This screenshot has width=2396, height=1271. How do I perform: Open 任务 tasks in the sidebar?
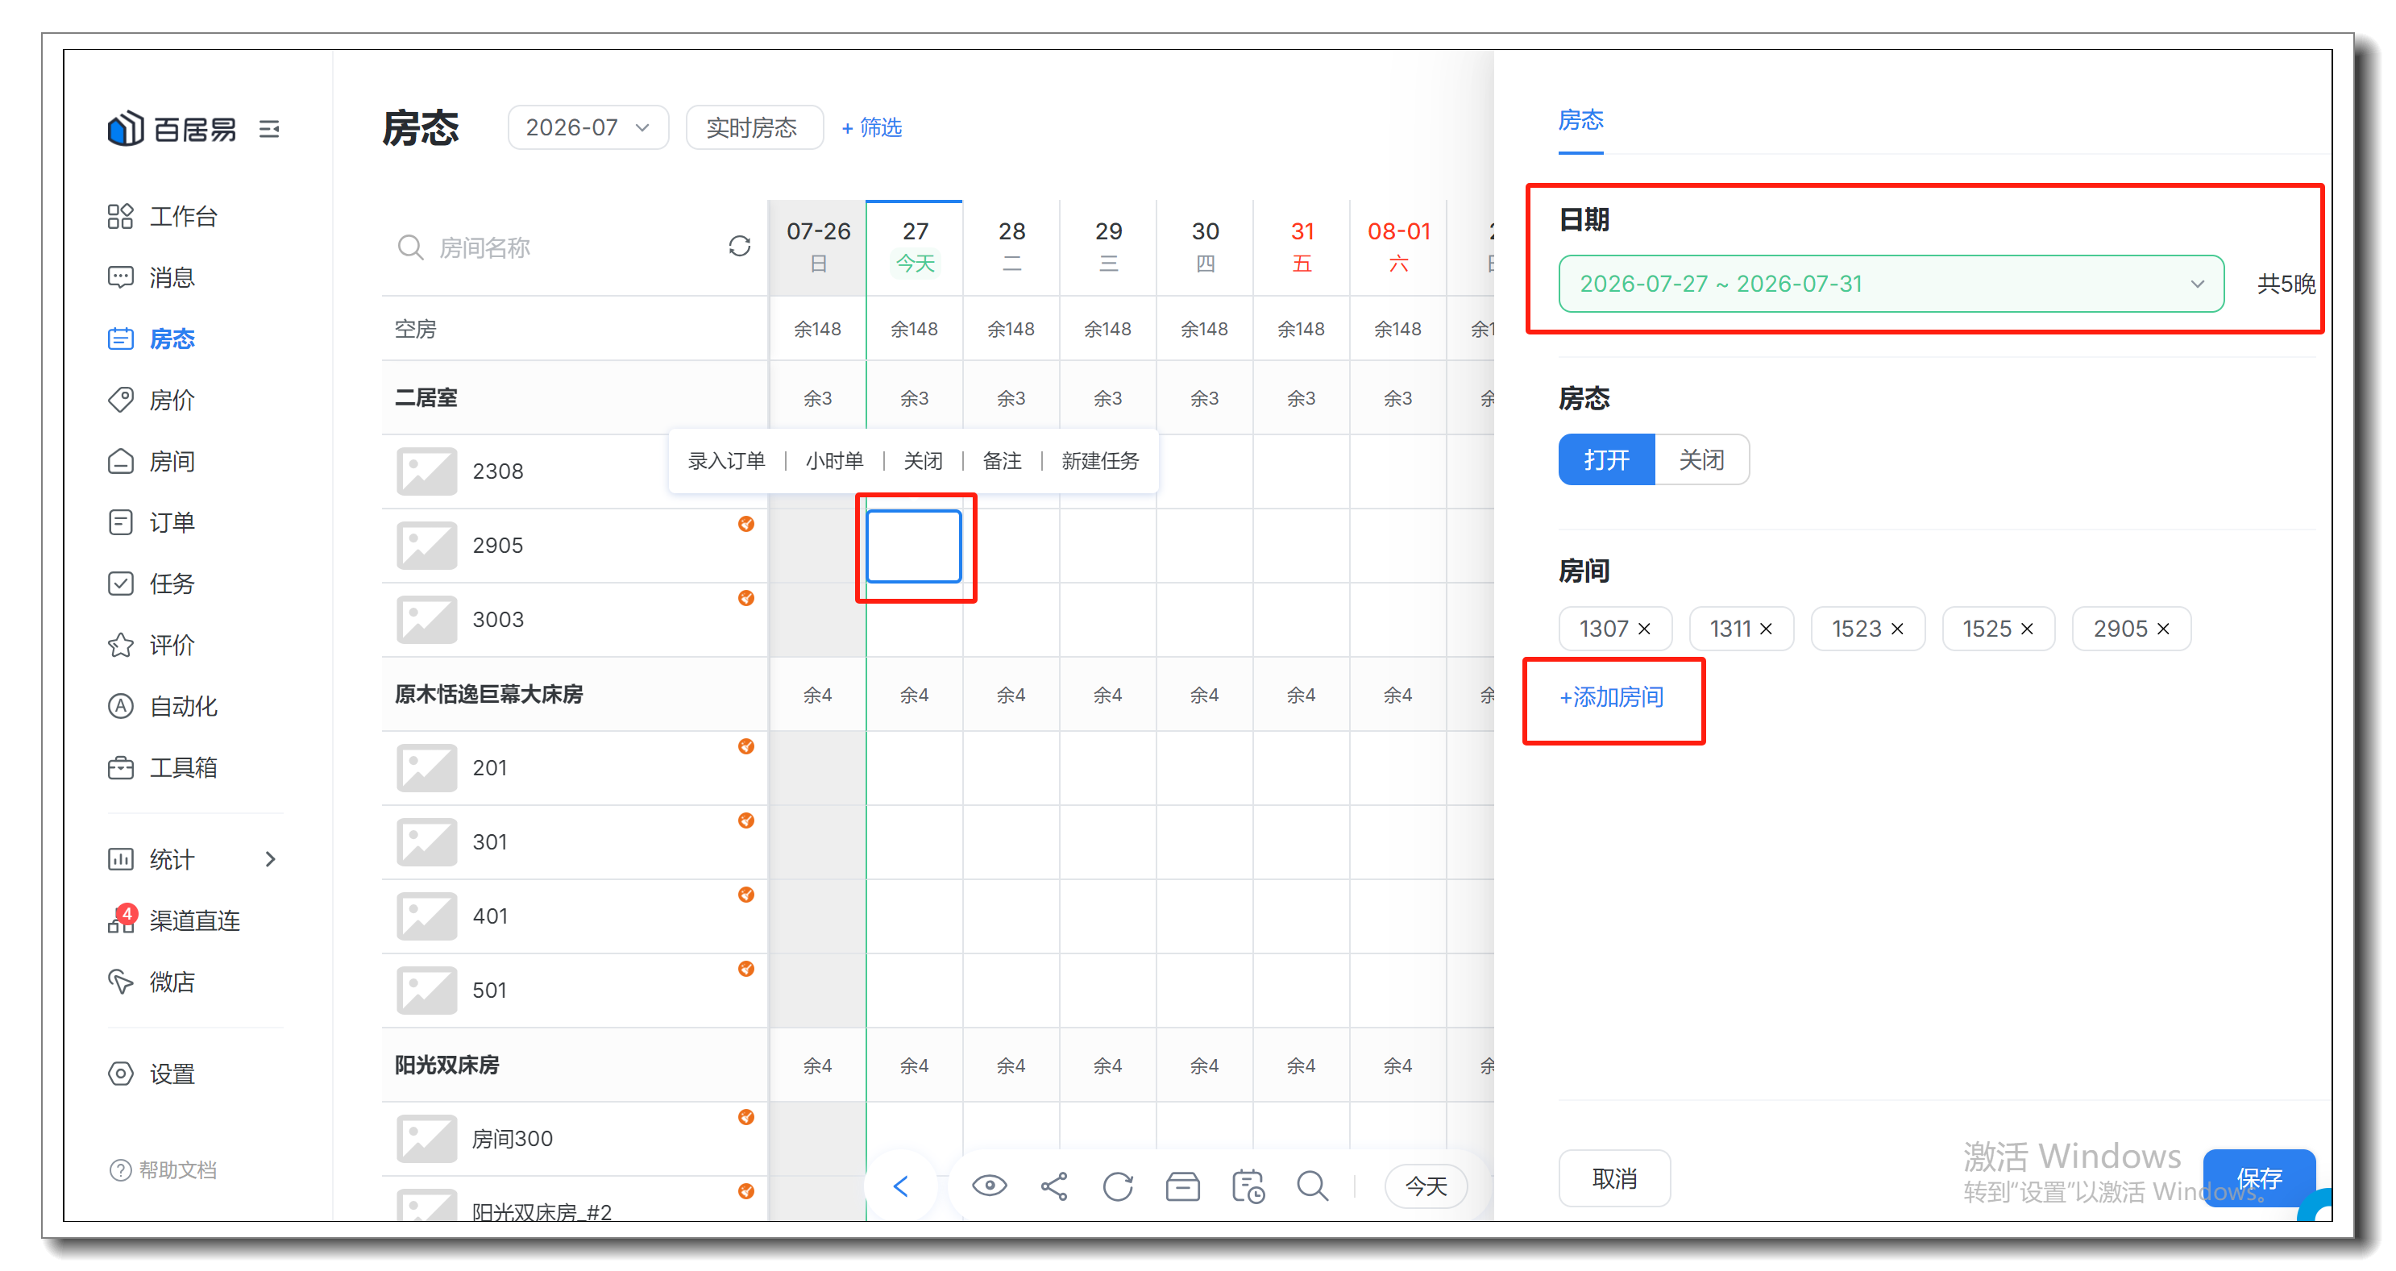point(152,584)
